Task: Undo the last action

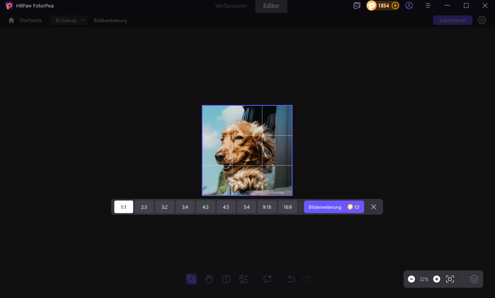Action: (291, 279)
